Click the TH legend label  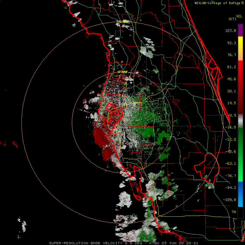234,212
